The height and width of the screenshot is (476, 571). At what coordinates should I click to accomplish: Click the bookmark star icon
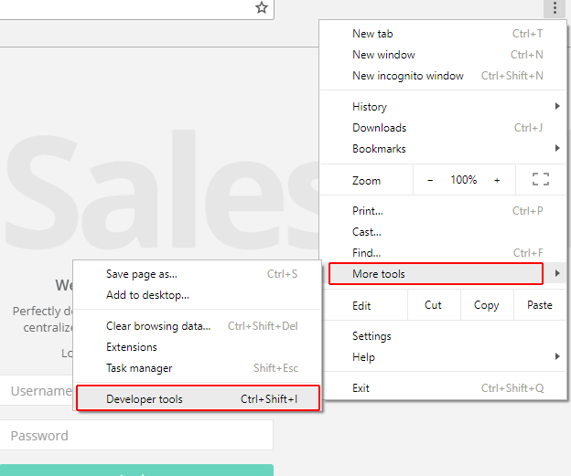pyautogui.click(x=262, y=8)
